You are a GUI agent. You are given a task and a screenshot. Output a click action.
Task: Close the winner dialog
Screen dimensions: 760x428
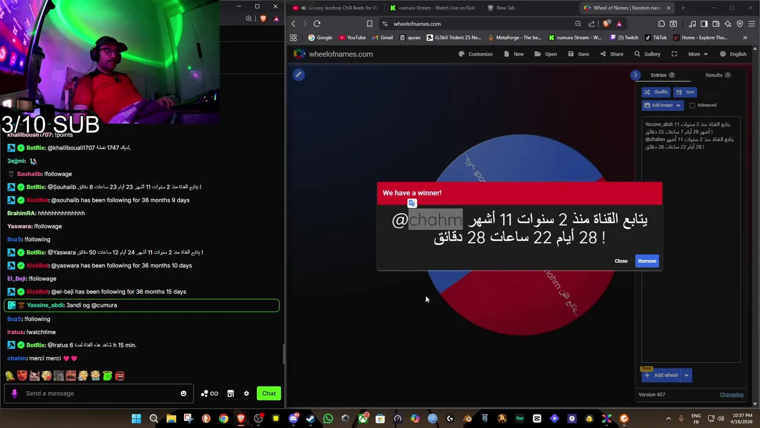point(621,261)
